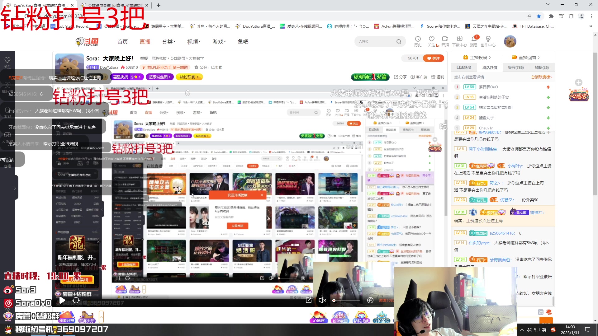The width and height of the screenshot is (598, 336).
Task: Open 鱼吧 in the navigation
Action: click(243, 41)
